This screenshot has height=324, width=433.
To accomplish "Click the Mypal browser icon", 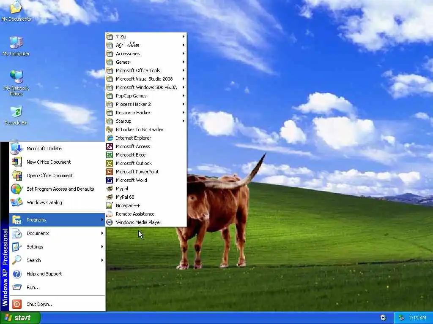I will tap(110, 189).
